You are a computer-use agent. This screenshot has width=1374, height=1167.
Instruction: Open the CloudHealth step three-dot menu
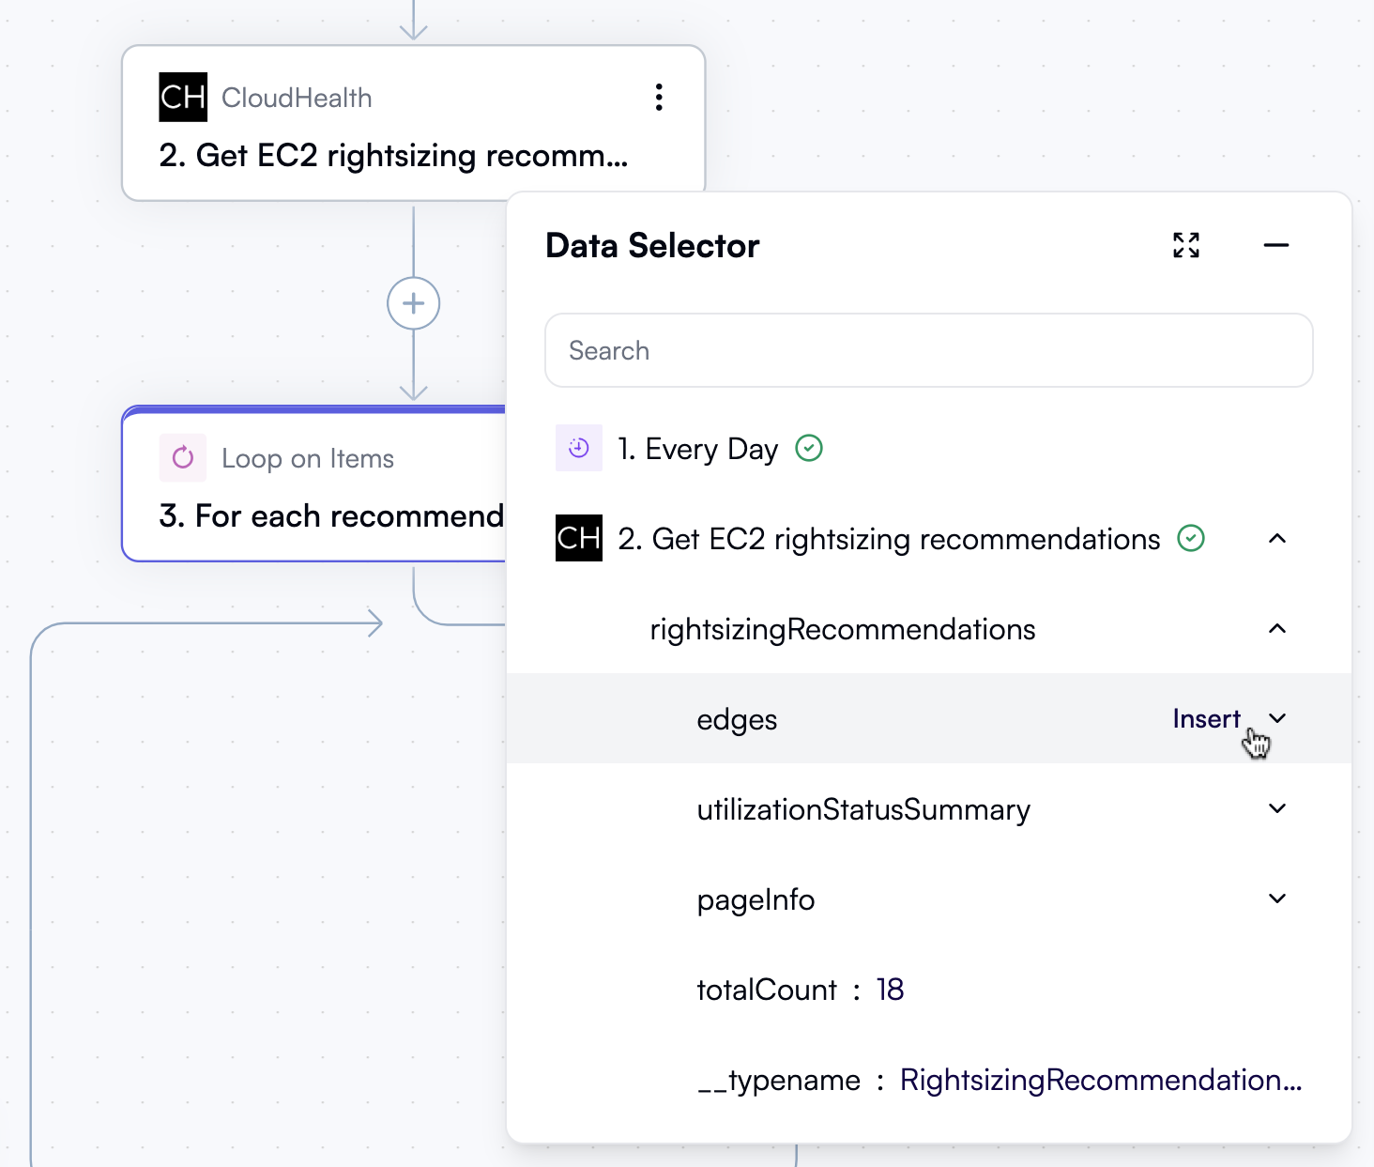pos(659,98)
